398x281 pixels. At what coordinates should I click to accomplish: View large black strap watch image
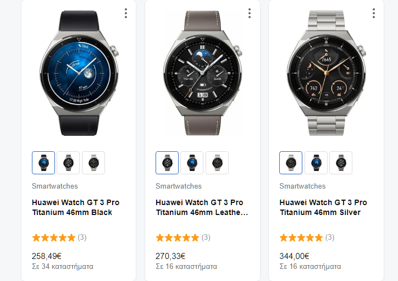79,73
